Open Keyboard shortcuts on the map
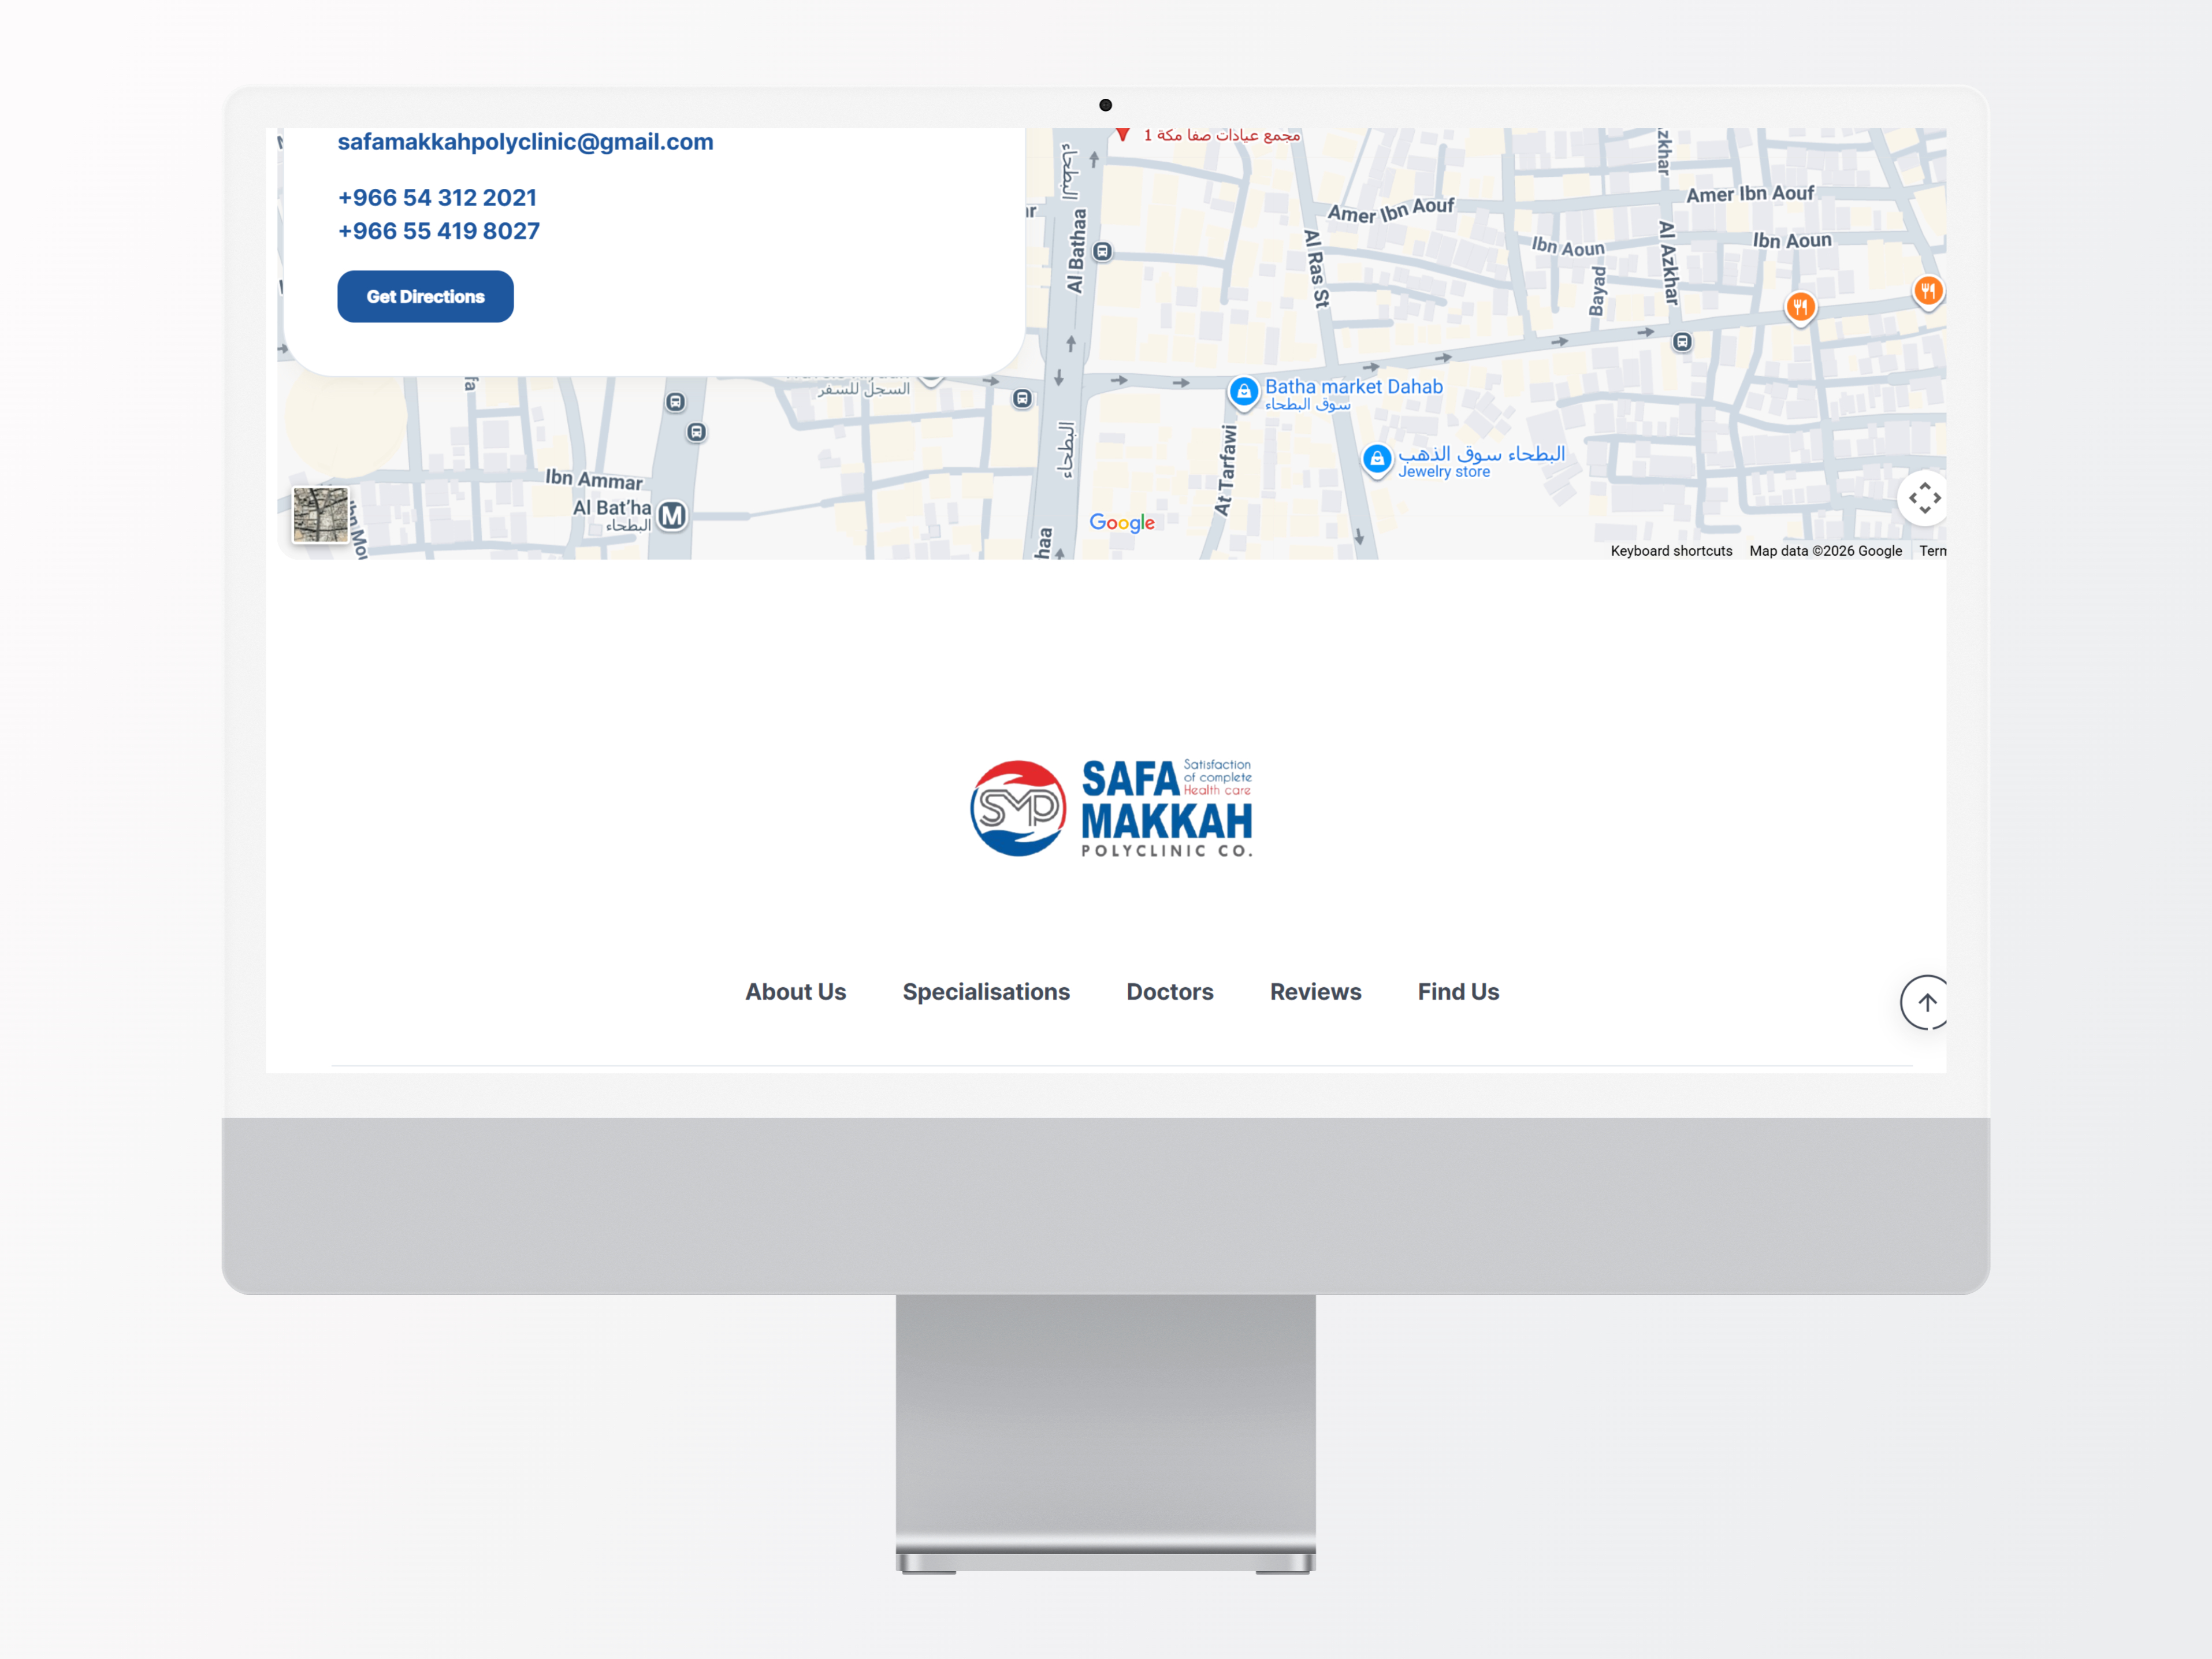 click(x=1671, y=551)
